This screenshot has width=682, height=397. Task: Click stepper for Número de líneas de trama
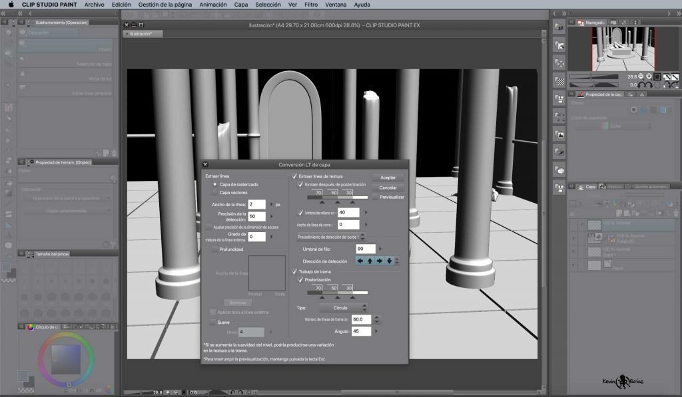tap(377, 319)
